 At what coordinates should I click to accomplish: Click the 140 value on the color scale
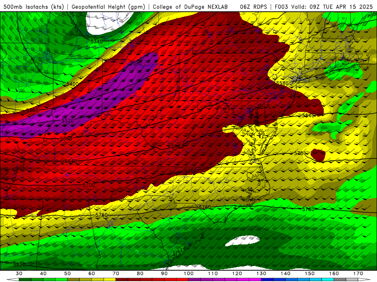tap(286, 274)
